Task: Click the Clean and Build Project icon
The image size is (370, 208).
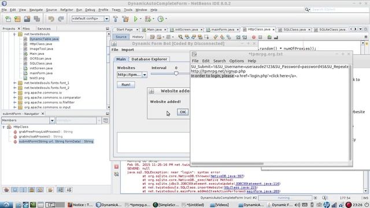Action: pyautogui.click(x=125, y=19)
